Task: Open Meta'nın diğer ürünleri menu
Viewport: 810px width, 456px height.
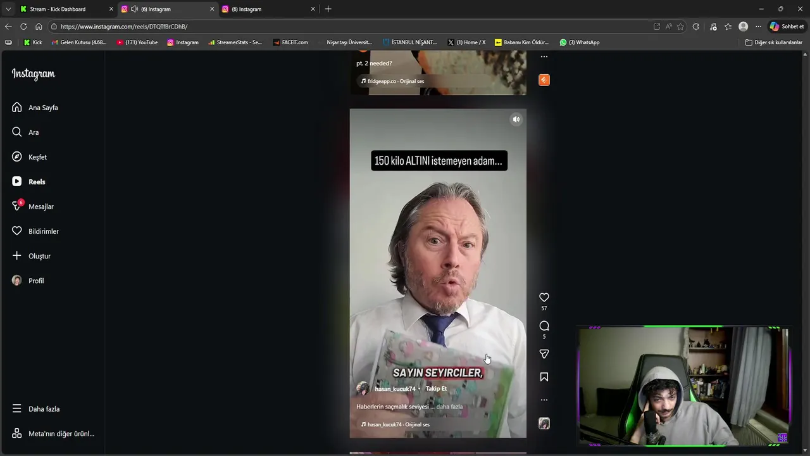Action: 52,434
